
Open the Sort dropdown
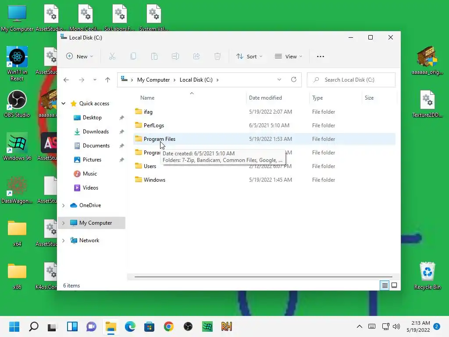[x=249, y=57]
